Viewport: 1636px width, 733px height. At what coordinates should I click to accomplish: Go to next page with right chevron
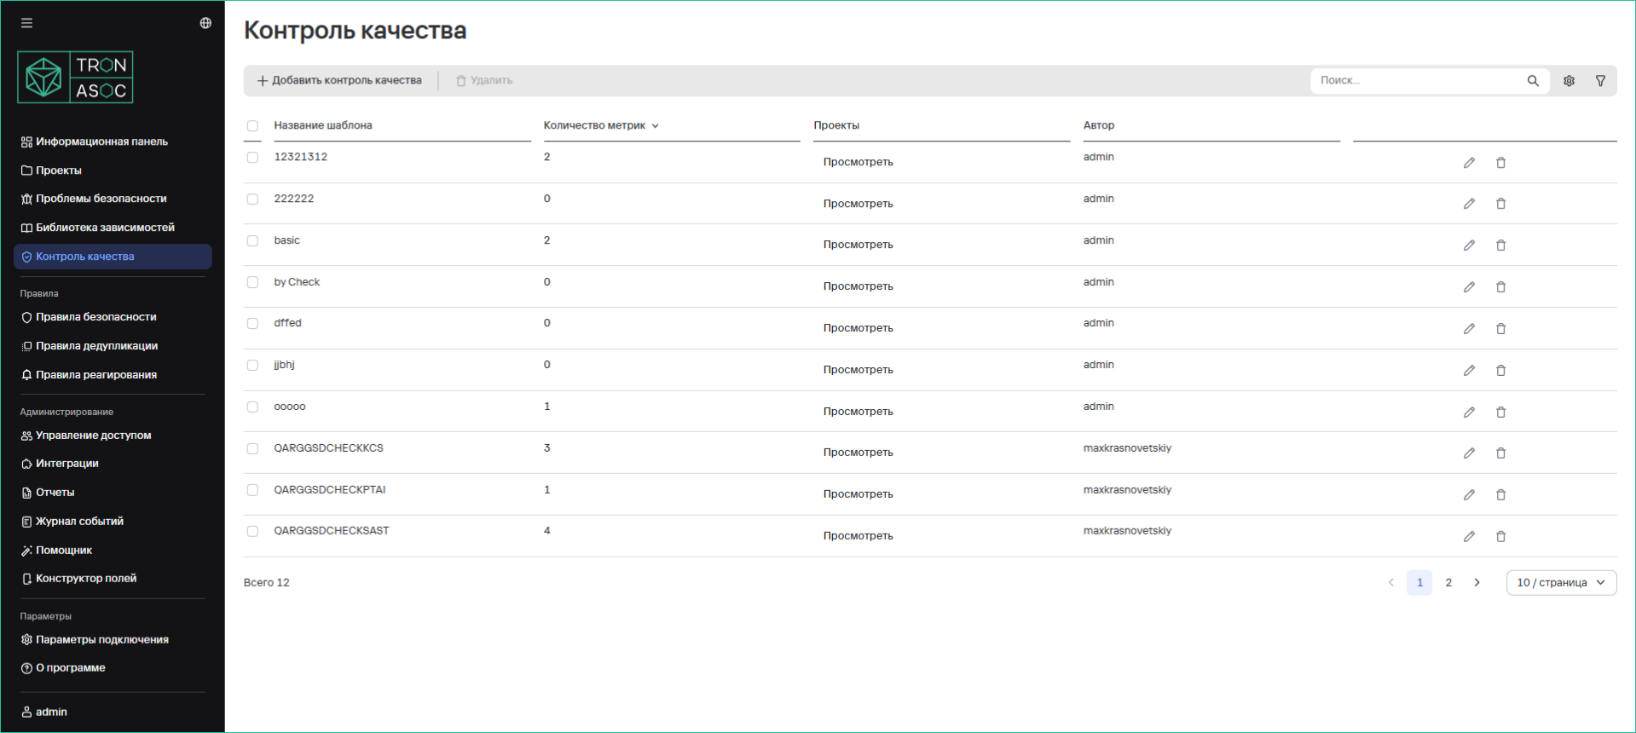coord(1477,583)
